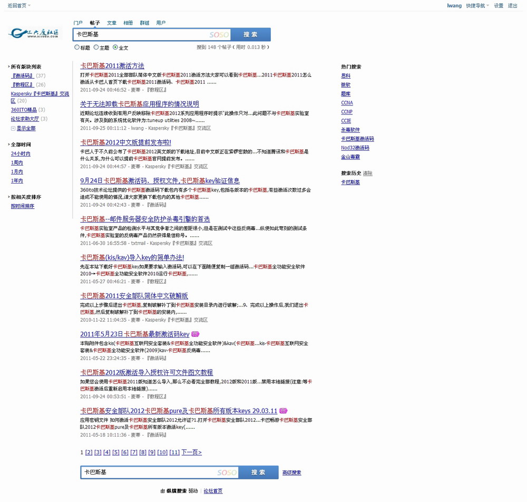Filter by the 360ITO精品 board
This screenshot has height=502, width=527.
click(x=24, y=110)
